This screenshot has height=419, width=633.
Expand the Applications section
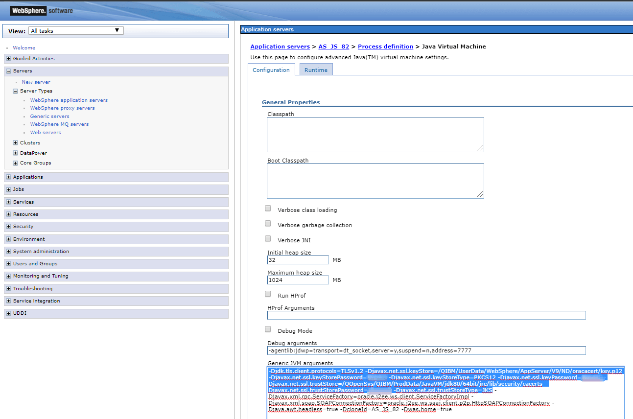pos(9,177)
